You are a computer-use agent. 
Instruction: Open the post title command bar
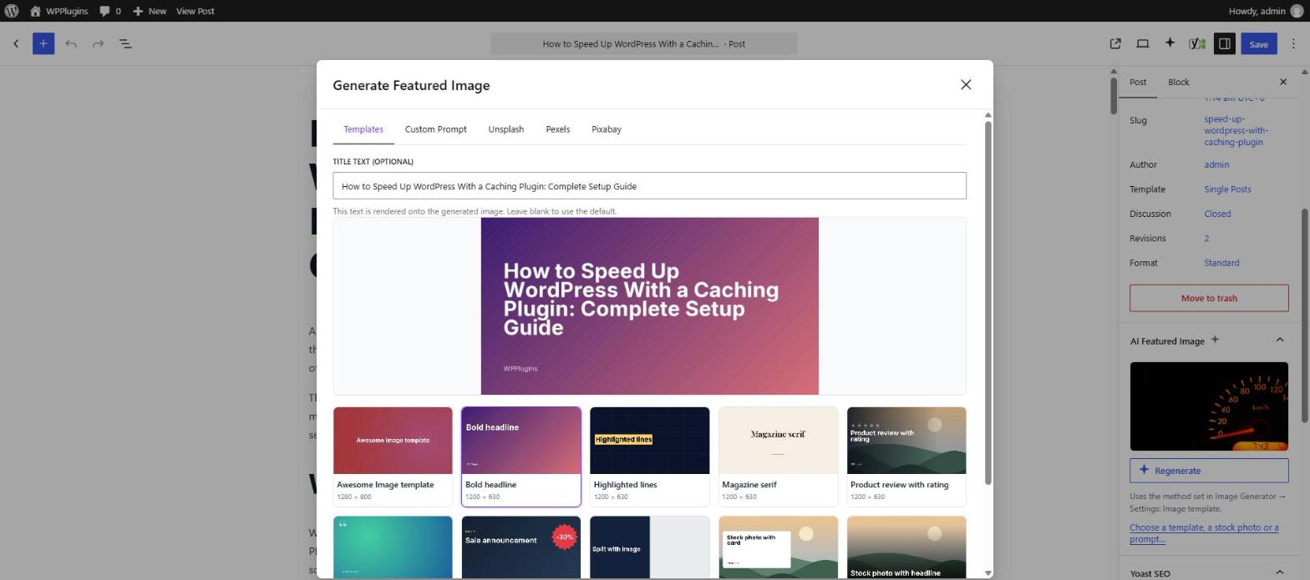(643, 43)
